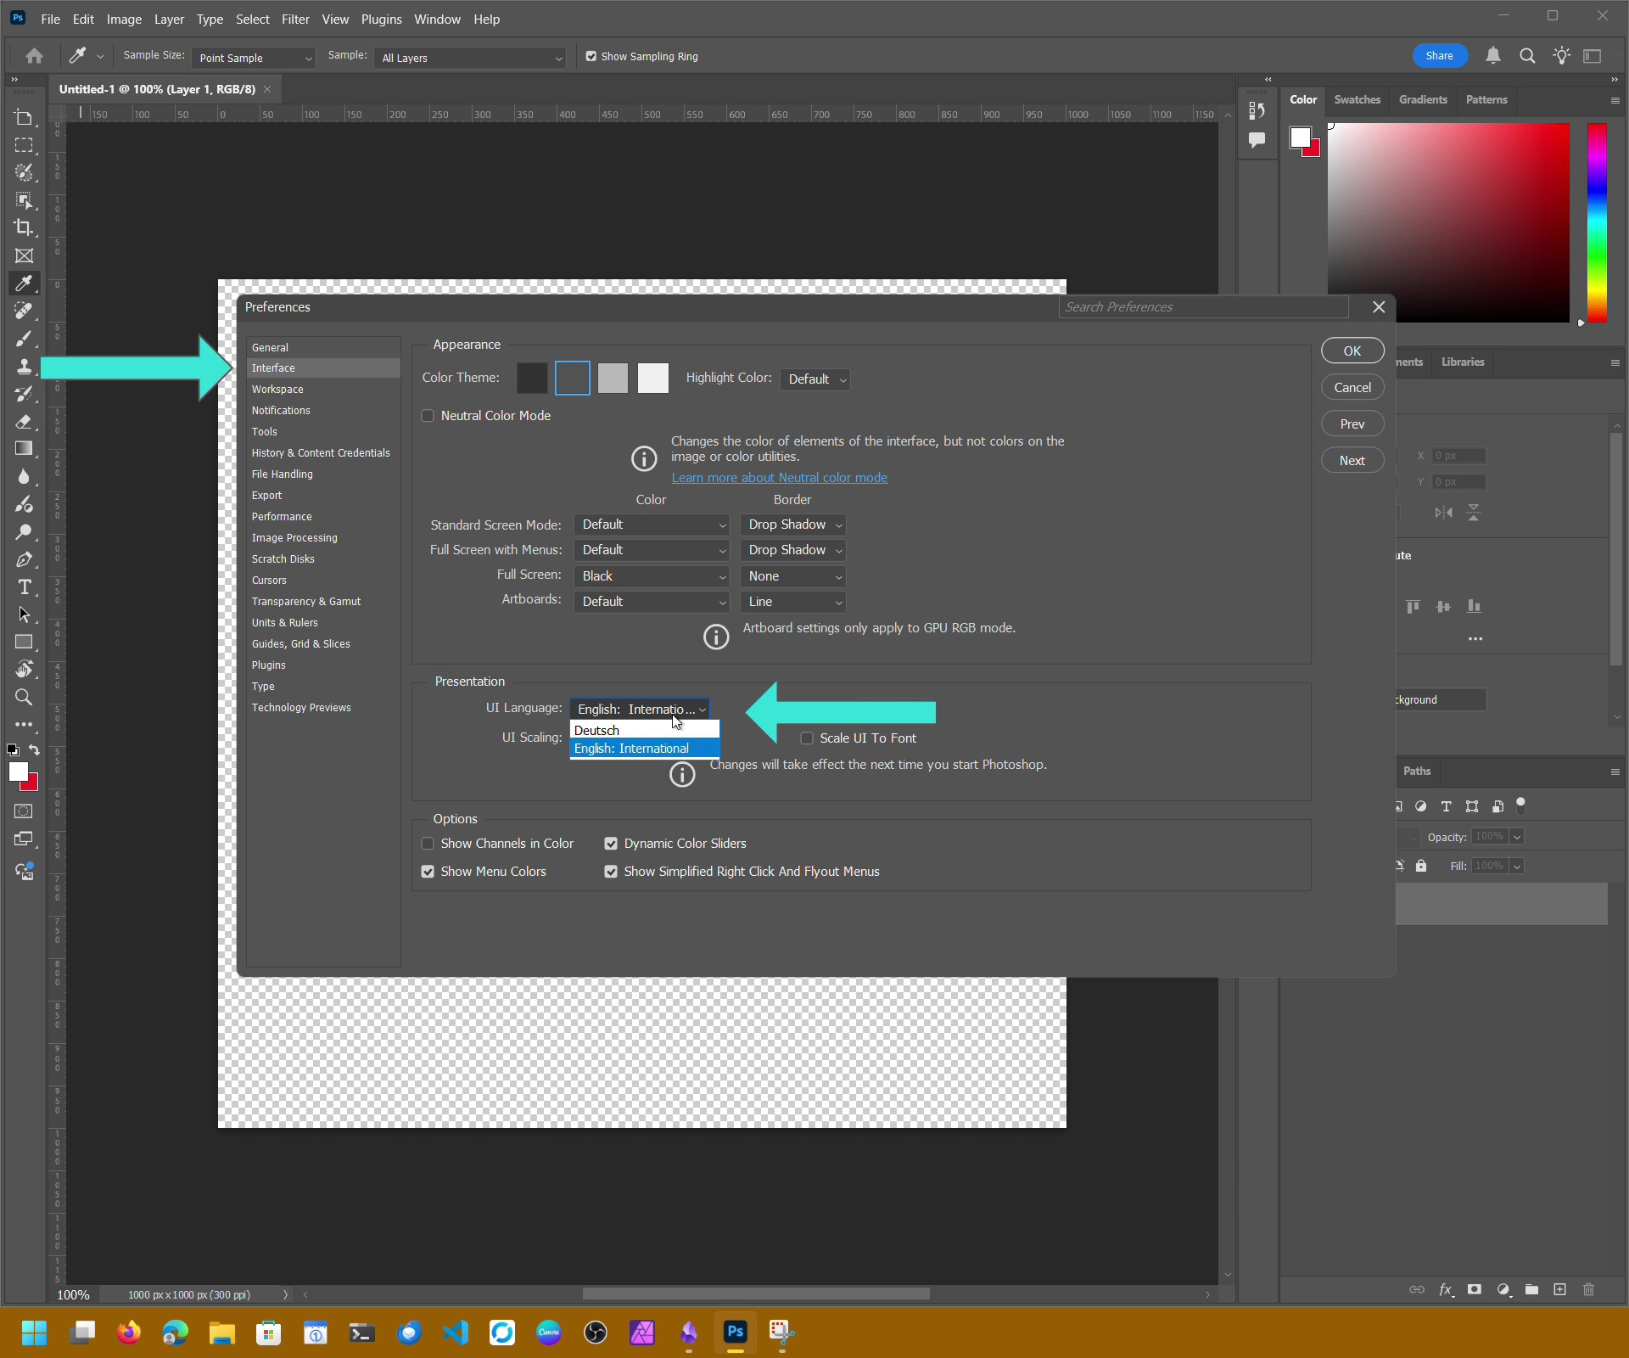This screenshot has height=1358, width=1629.
Task: Open Artboards border dropdown showing Line
Action: coord(793,602)
